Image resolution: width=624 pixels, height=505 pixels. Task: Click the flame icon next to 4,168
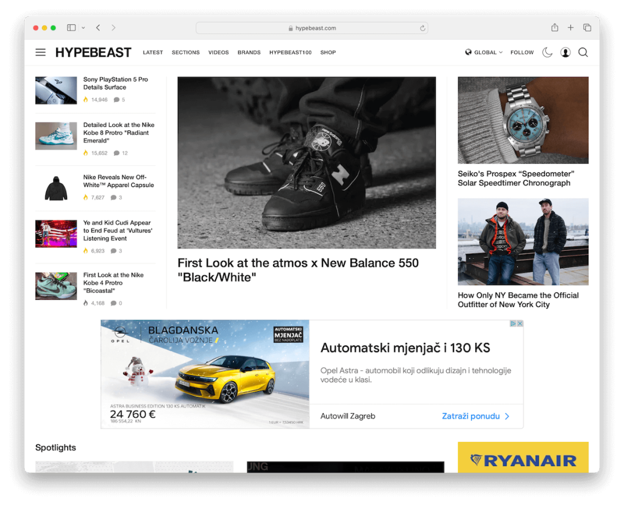click(x=85, y=303)
